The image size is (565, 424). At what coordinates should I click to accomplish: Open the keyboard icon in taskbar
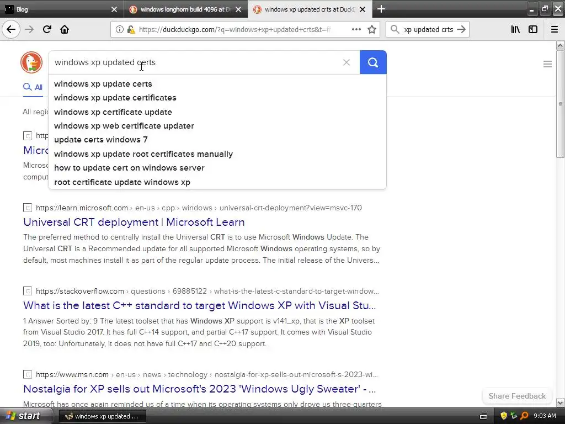pos(483,416)
